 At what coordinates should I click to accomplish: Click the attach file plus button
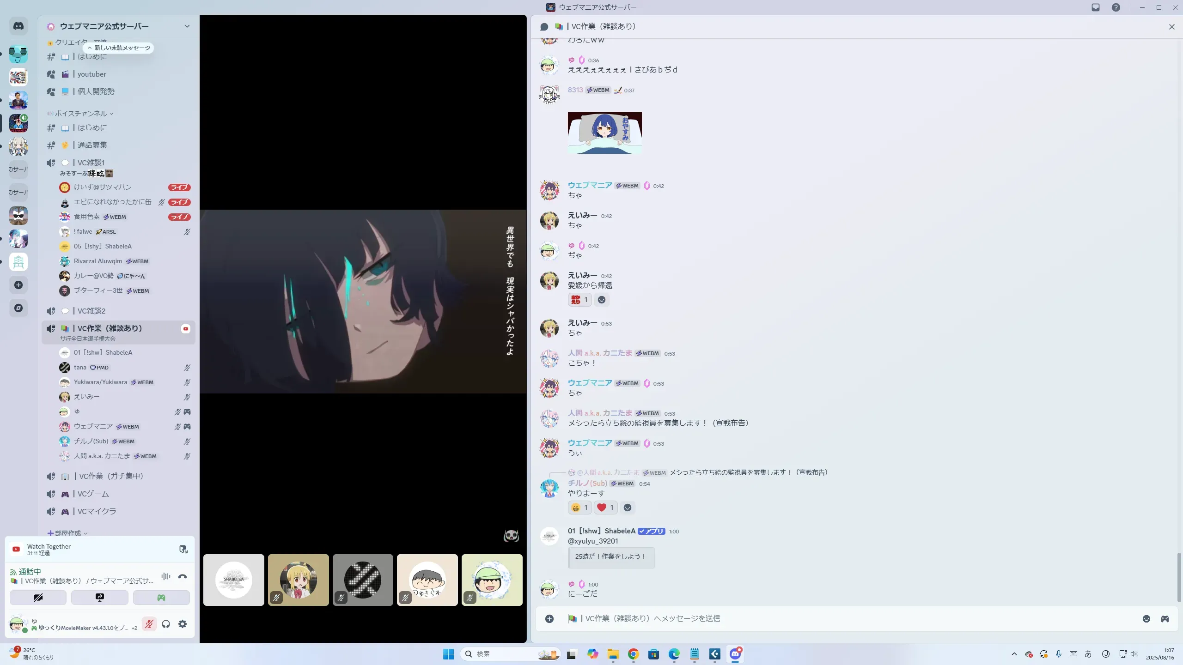pyautogui.click(x=549, y=619)
